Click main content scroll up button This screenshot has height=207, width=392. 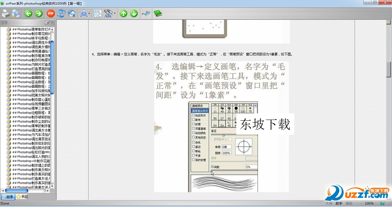click(388, 22)
